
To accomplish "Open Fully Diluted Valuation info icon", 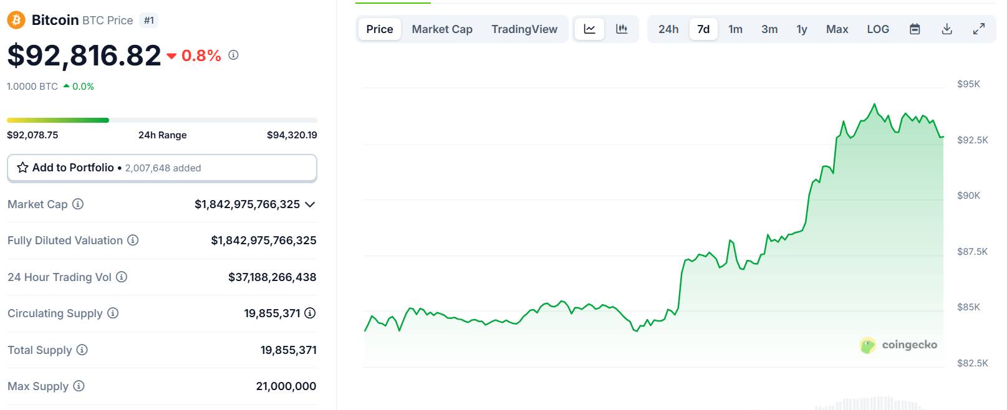I will 133,240.
